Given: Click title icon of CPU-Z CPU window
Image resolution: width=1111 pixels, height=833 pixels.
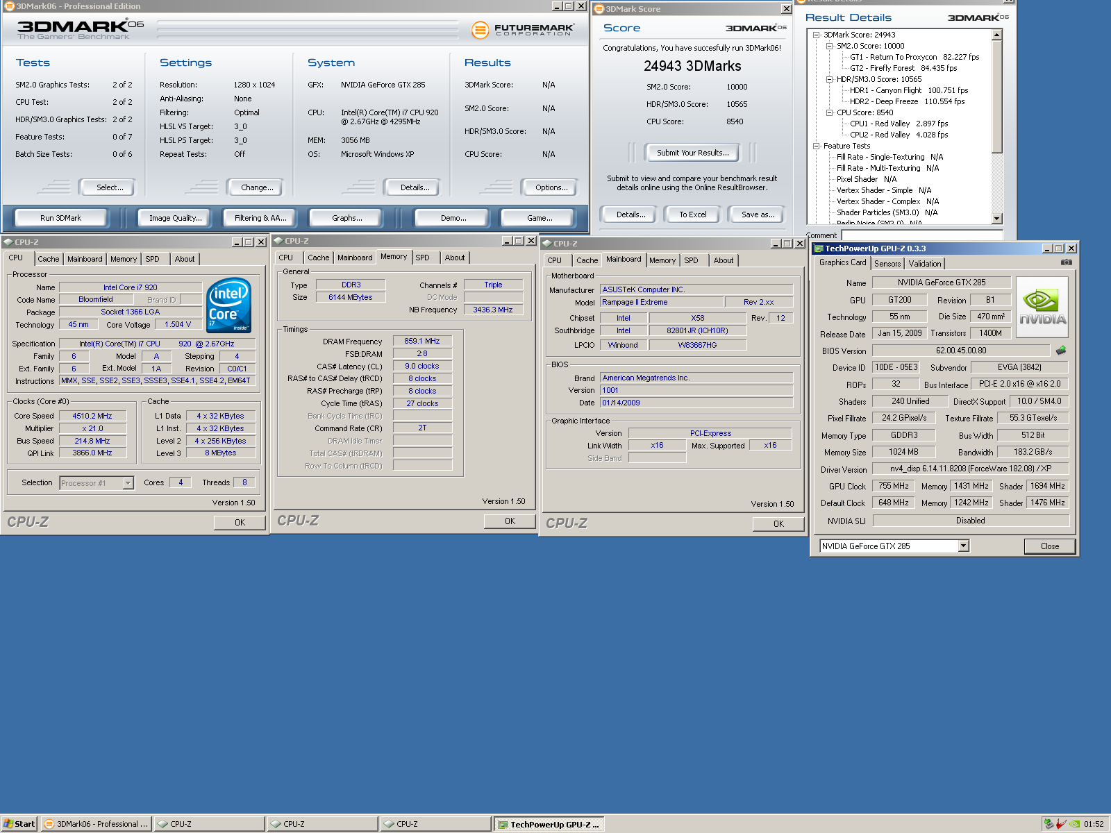Looking at the screenshot, I should point(8,242).
